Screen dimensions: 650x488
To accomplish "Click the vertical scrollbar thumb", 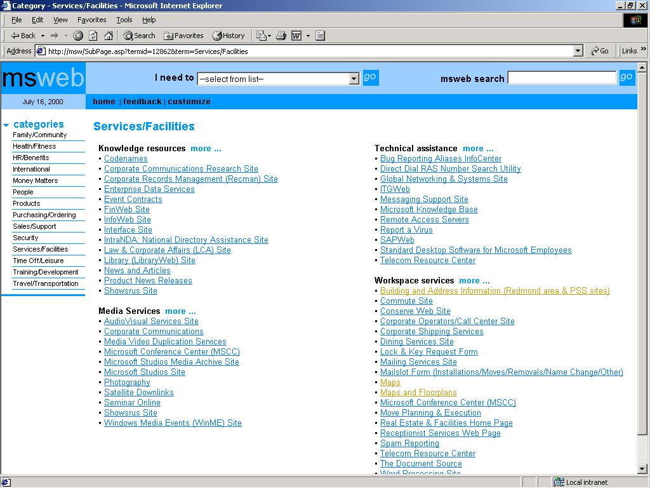I will point(642,253).
